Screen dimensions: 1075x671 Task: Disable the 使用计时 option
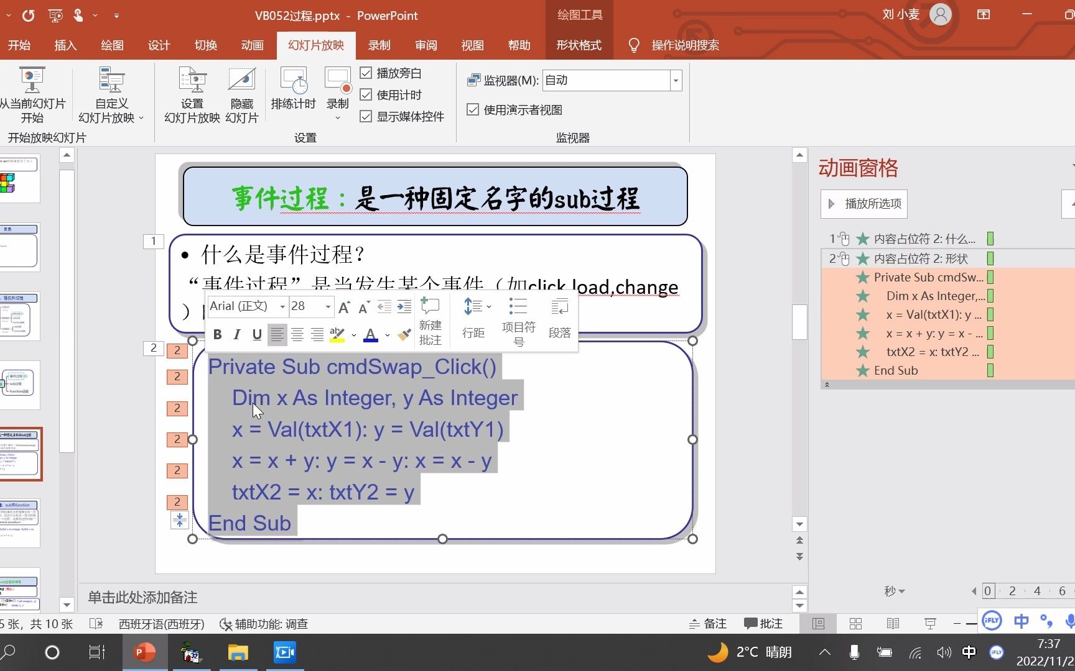coord(366,94)
